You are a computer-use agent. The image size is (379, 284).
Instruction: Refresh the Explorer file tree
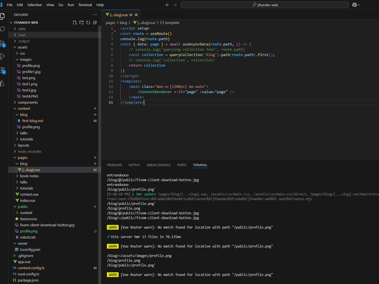point(88,23)
